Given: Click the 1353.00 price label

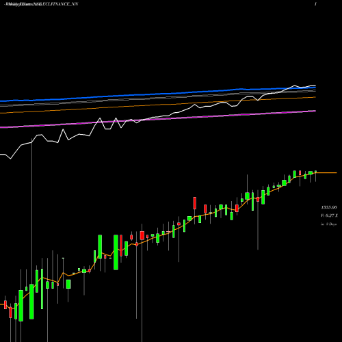Looking at the screenshot, I should click(x=329, y=207).
